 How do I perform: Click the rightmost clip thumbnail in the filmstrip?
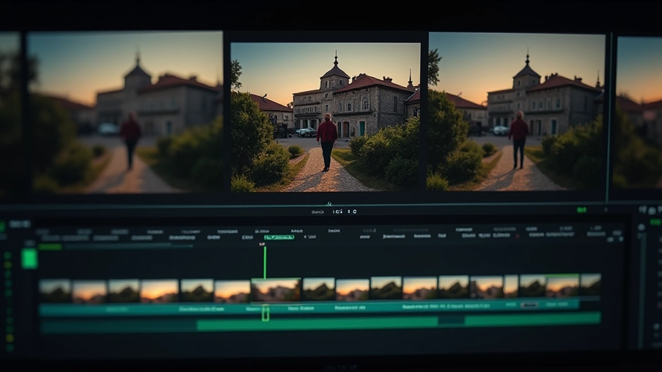pyautogui.click(x=591, y=285)
